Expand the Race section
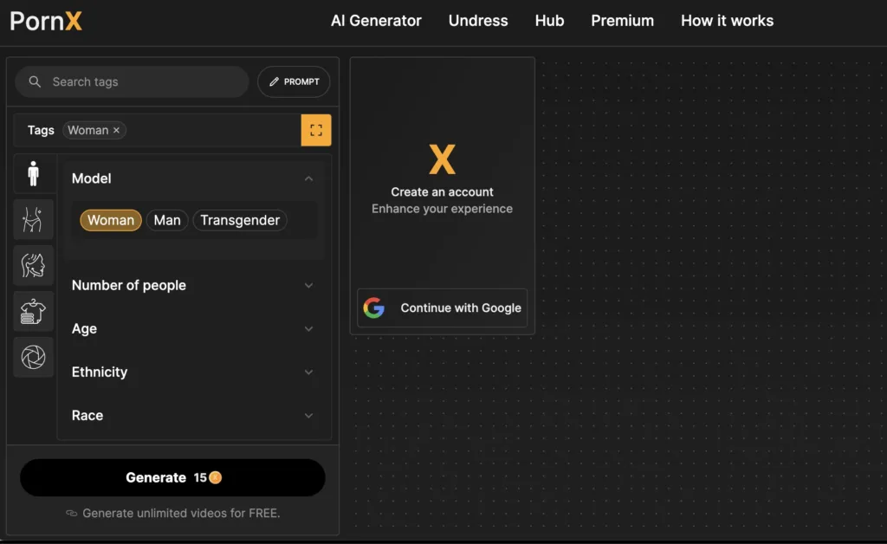Screen dimensions: 887x544 coord(192,416)
